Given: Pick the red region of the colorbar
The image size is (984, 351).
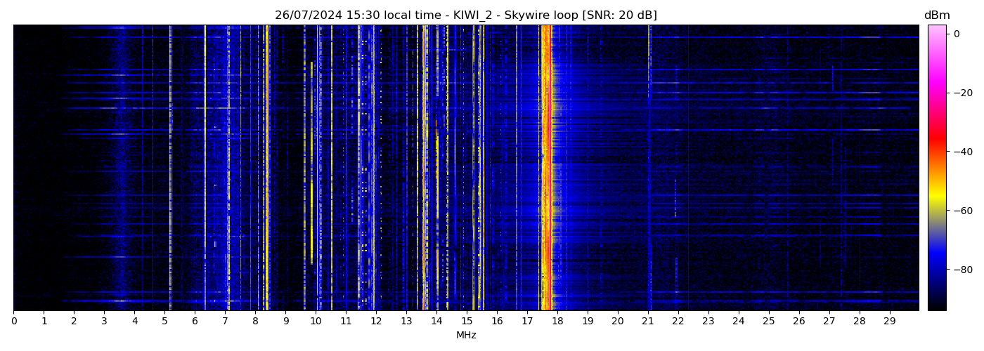Looking at the screenshot, I should click(937, 144).
